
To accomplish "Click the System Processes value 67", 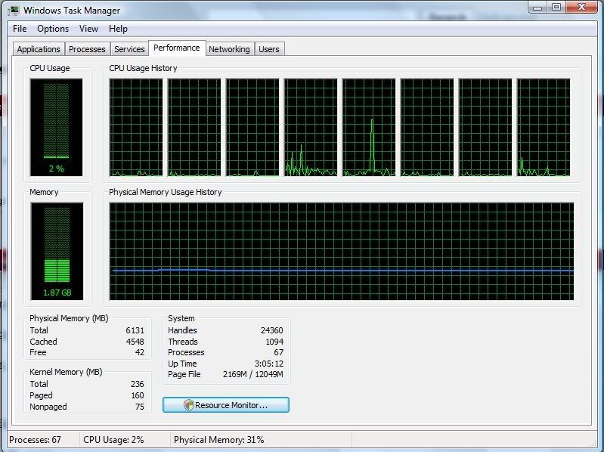I will pos(278,352).
